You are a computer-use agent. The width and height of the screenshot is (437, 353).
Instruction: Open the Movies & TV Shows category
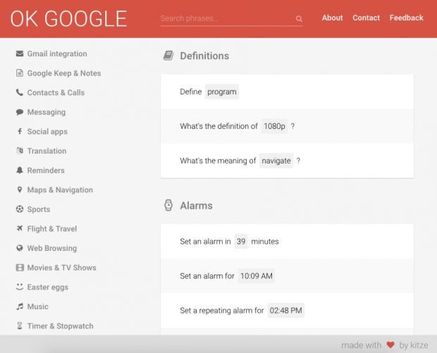pyautogui.click(x=61, y=268)
